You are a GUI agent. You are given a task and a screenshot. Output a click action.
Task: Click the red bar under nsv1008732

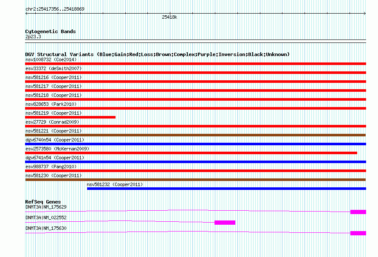tap(195, 64)
